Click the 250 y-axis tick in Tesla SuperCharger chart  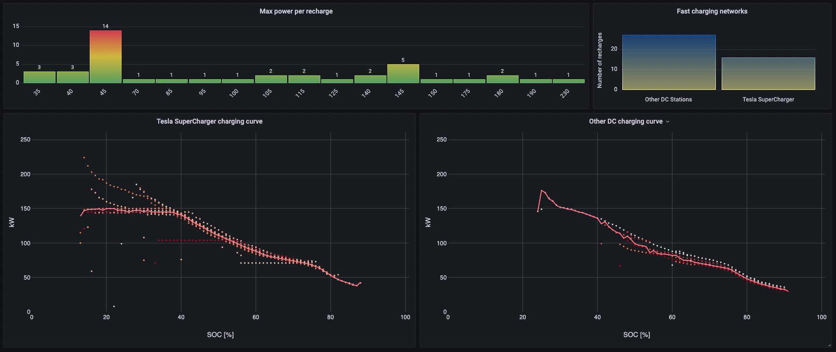(x=25, y=140)
